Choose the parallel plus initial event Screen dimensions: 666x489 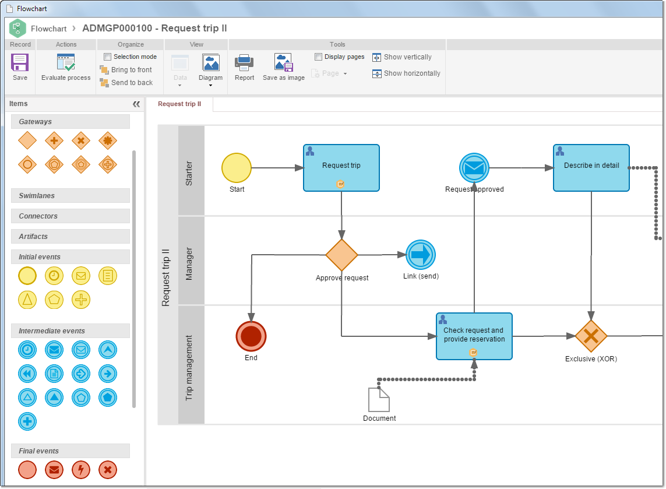click(x=81, y=300)
